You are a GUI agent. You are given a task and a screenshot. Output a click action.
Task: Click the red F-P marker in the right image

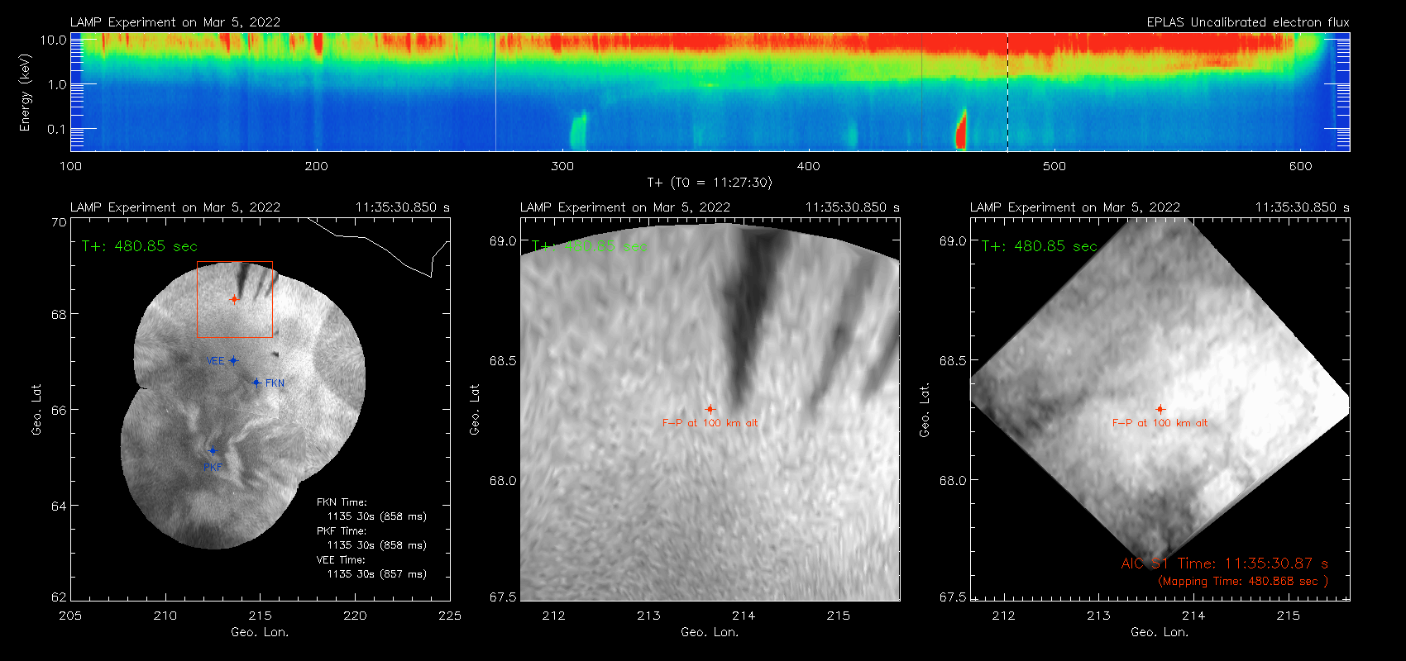1160,409
